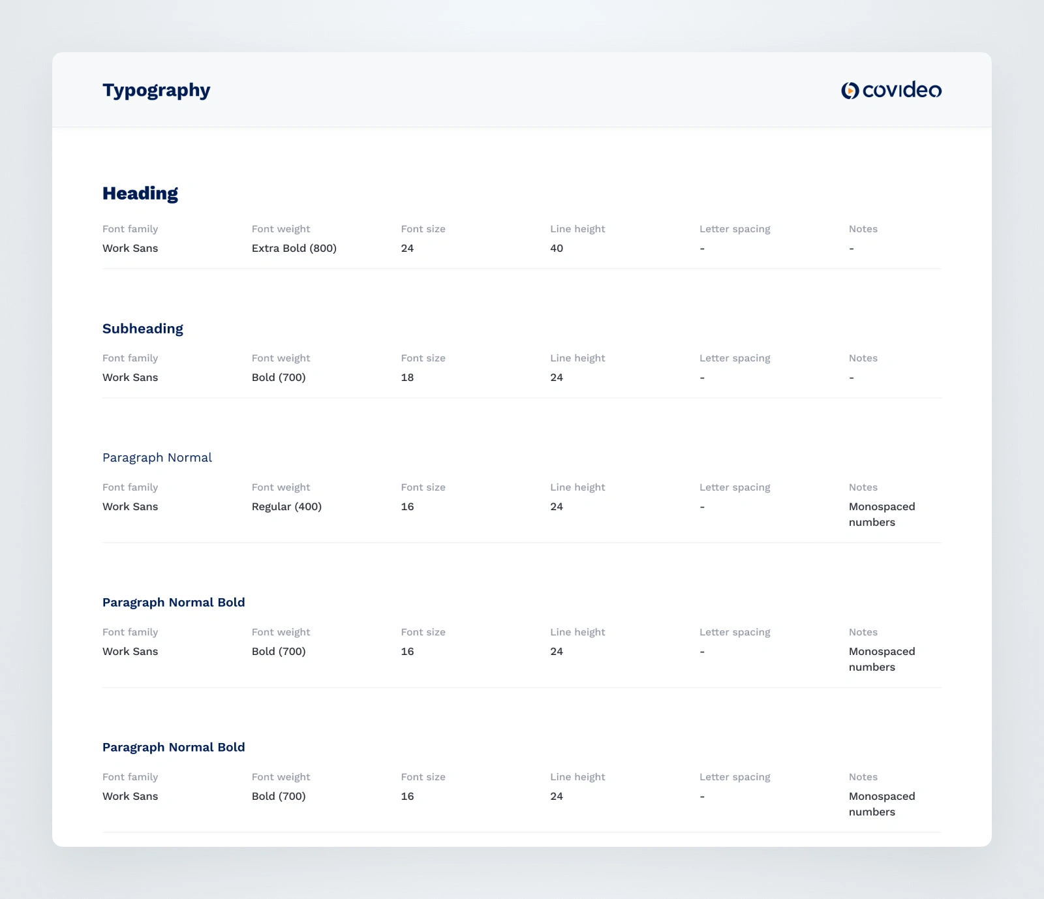Click Notes label in Subheading section
Screen dimensions: 1044x899
[863, 358]
